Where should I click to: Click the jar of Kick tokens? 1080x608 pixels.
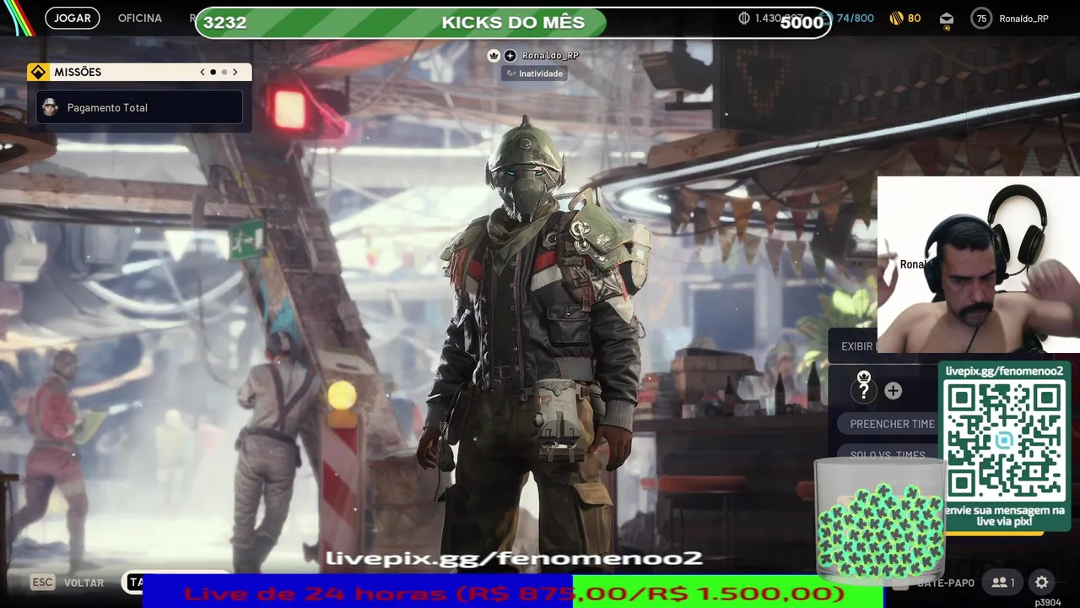coord(880,521)
